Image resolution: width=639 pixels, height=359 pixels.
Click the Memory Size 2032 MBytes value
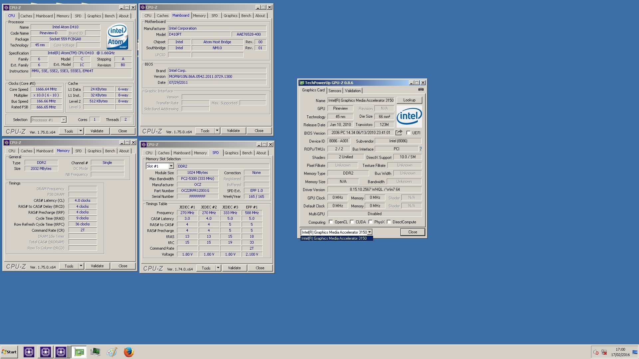coord(41,169)
